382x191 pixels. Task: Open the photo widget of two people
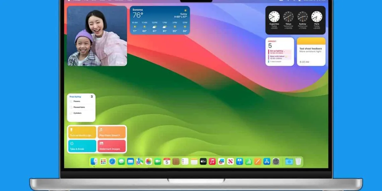97,36
